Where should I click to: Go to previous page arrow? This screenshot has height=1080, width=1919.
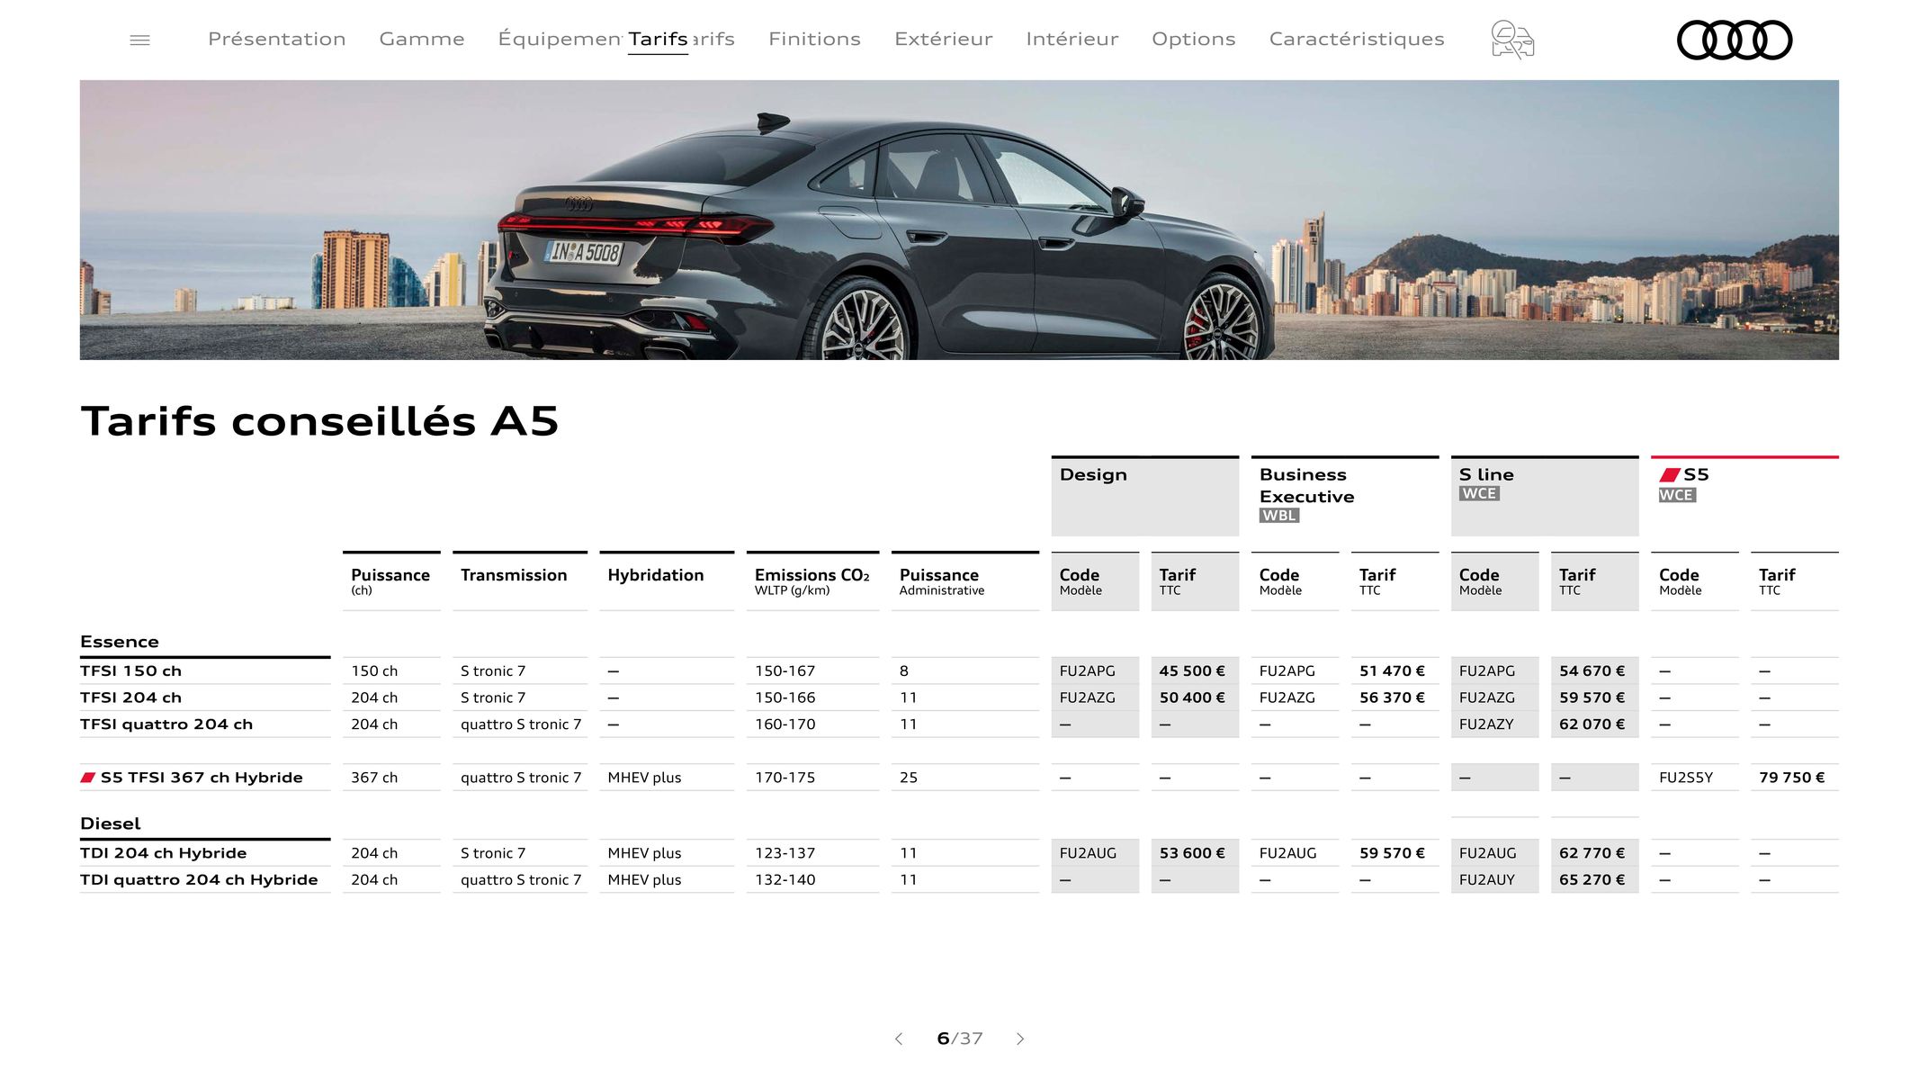click(x=899, y=1039)
